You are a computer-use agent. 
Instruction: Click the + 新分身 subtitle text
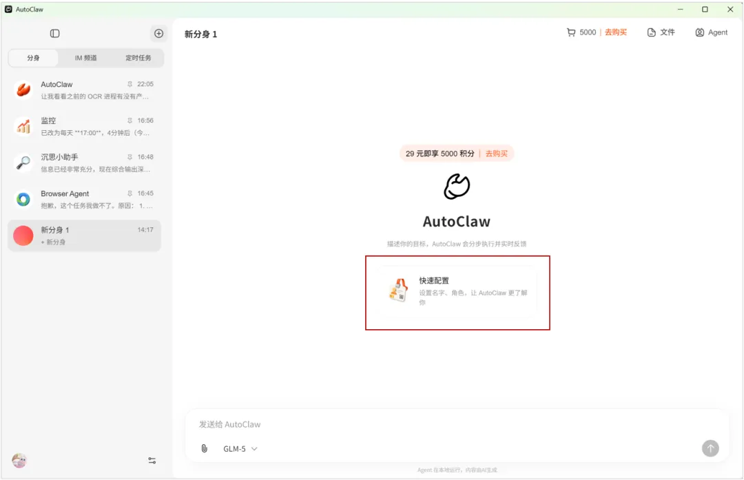(x=53, y=242)
